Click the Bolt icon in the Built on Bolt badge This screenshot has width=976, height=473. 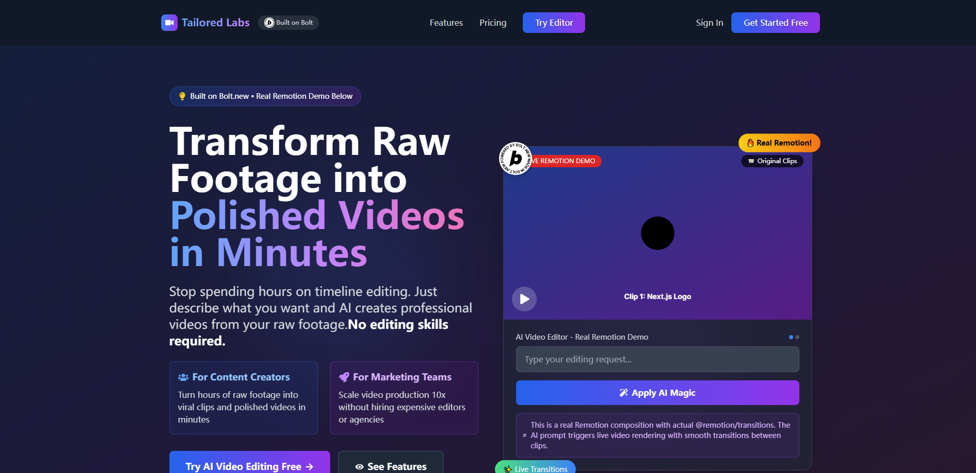tap(268, 22)
